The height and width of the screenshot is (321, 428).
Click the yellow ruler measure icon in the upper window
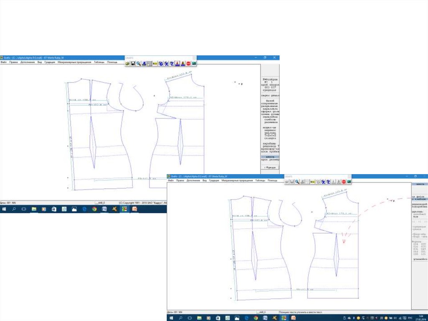tap(155, 64)
